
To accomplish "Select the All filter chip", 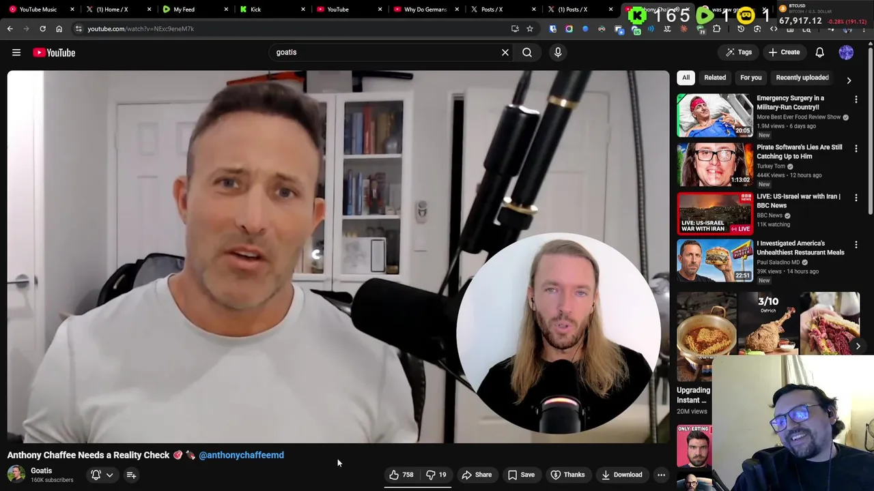I will tap(686, 78).
